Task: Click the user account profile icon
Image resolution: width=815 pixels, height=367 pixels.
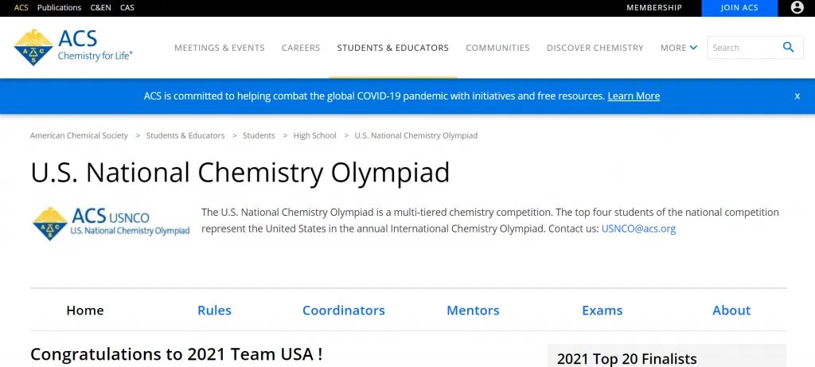Action: click(797, 8)
